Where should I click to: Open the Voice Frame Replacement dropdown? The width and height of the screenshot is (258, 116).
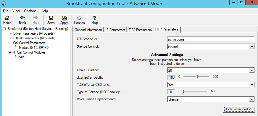(251, 99)
